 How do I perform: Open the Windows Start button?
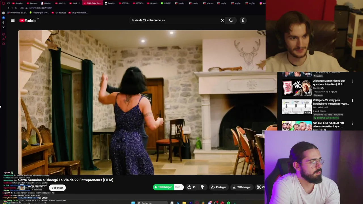[133, 203]
